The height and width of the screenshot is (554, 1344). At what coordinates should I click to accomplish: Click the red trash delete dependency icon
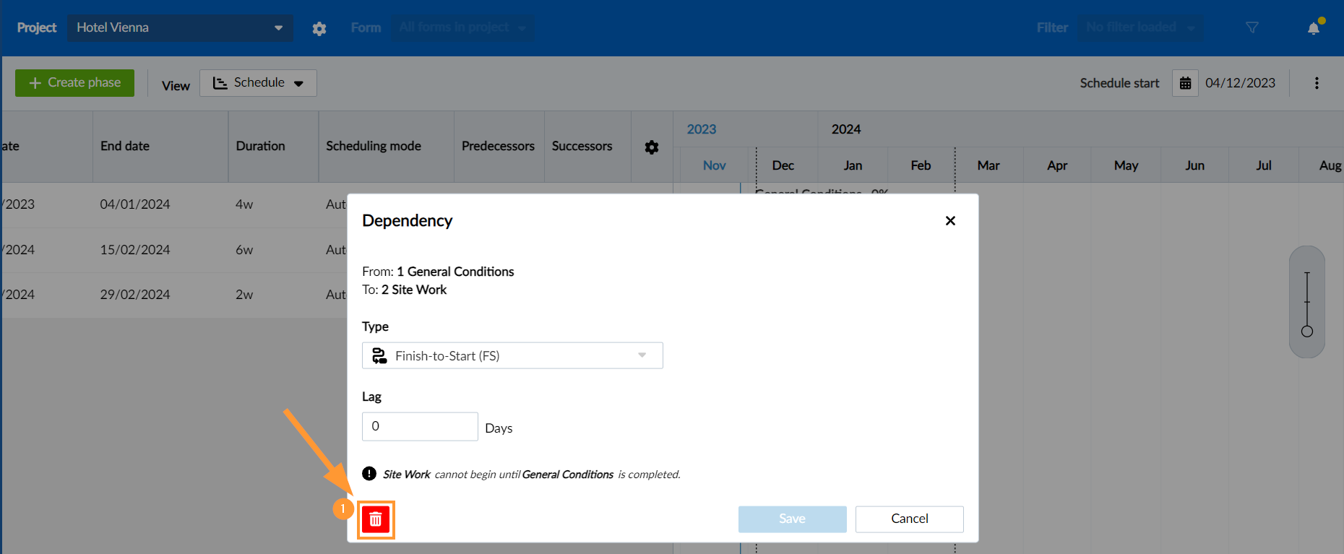376,519
